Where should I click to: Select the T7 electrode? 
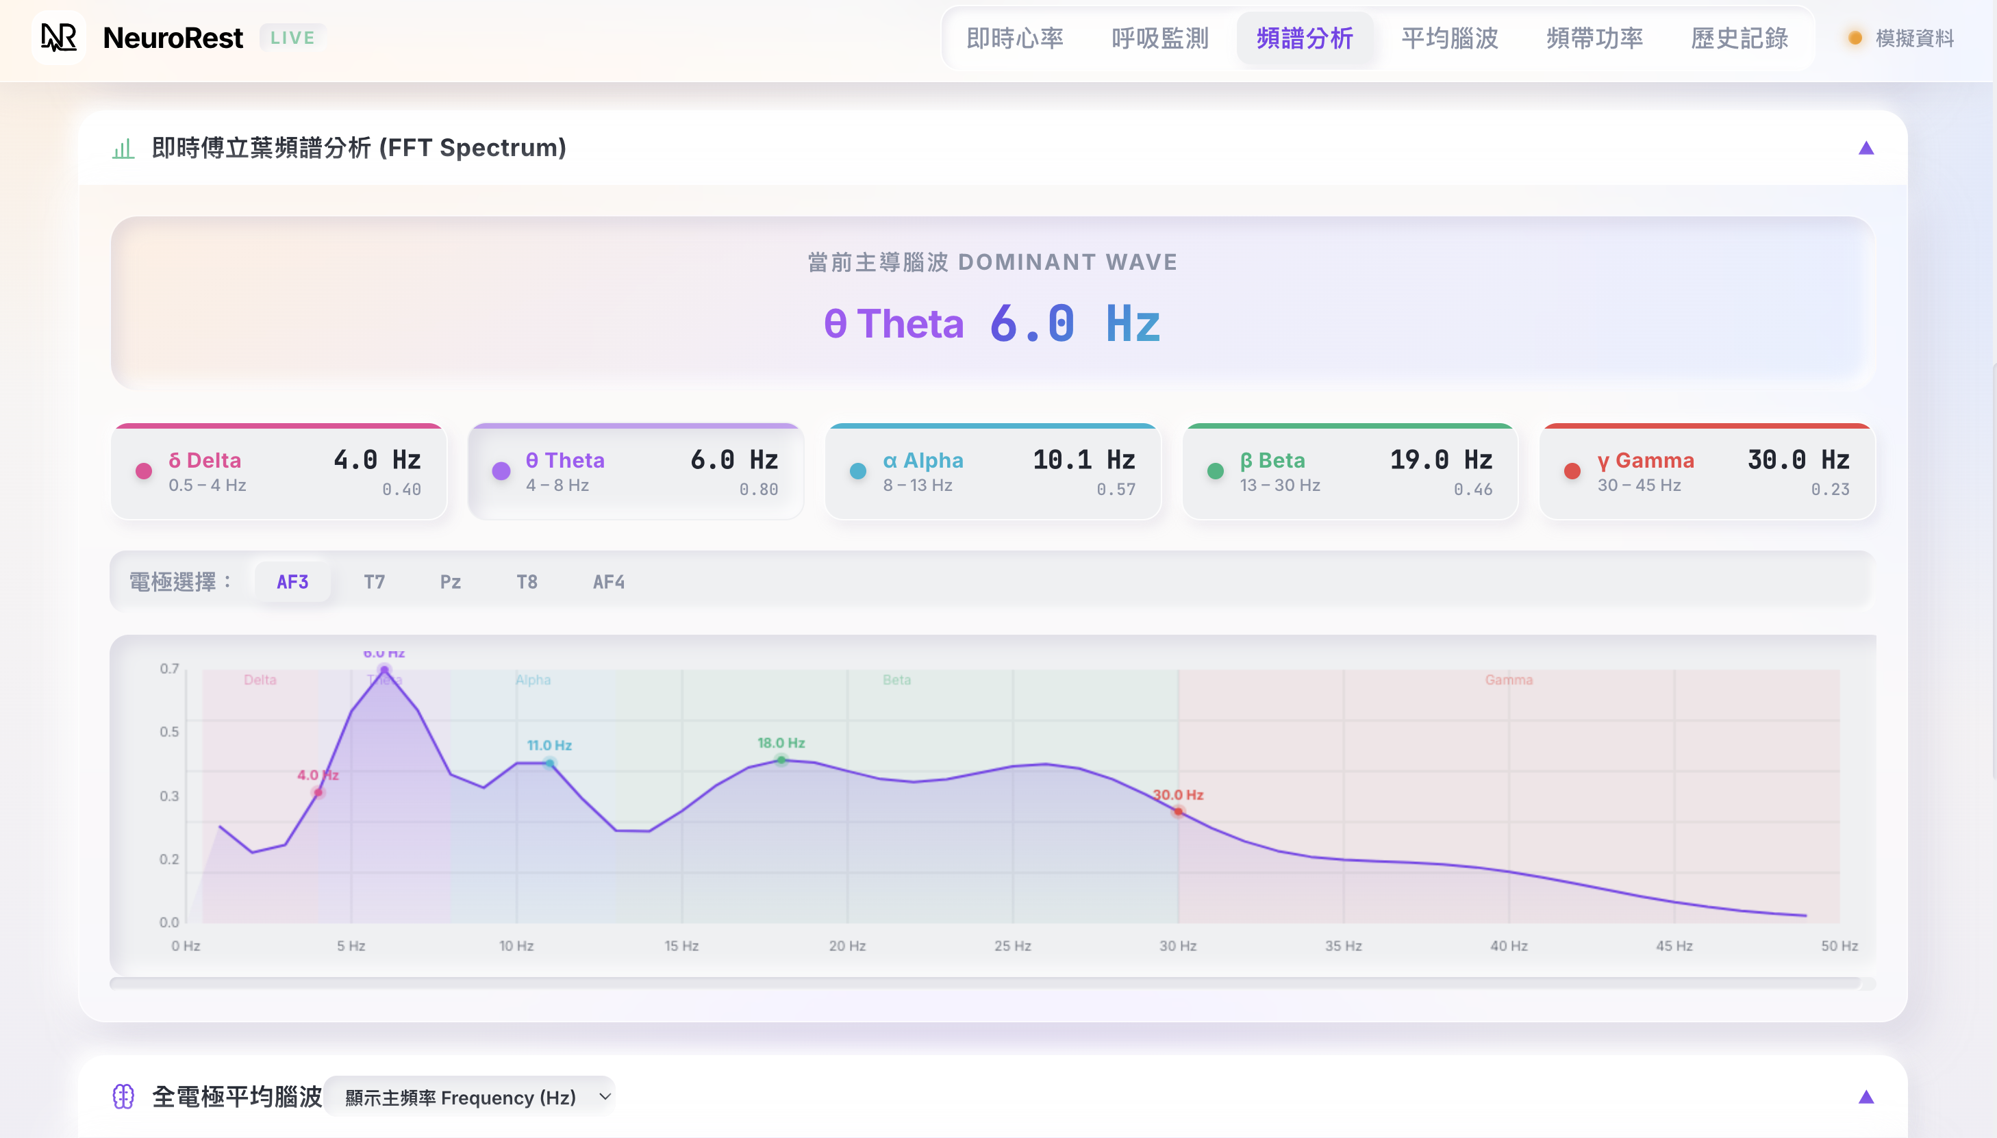(375, 581)
